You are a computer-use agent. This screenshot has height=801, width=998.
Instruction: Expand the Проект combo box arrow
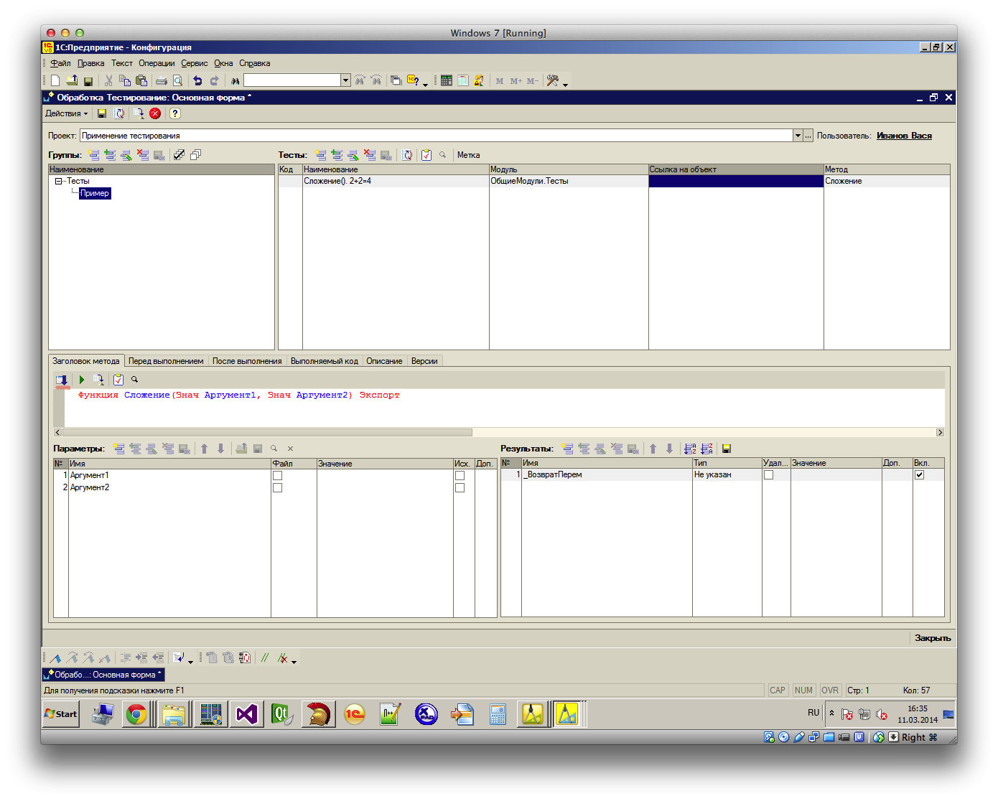click(798, 136)
